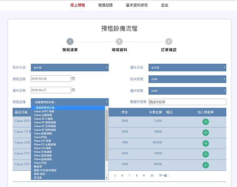Open calendar icon beside 預租日期 field

click(x=73, y=79)
